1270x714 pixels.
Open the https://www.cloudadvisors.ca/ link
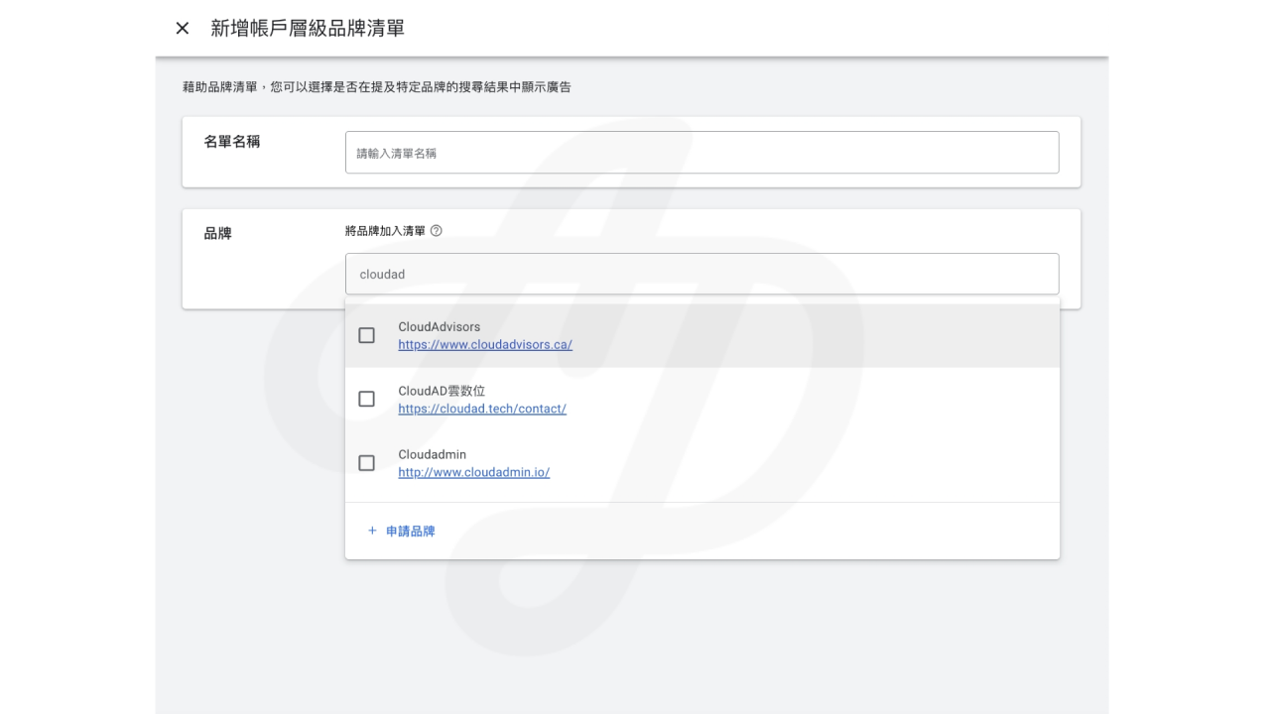click(485, 345)
